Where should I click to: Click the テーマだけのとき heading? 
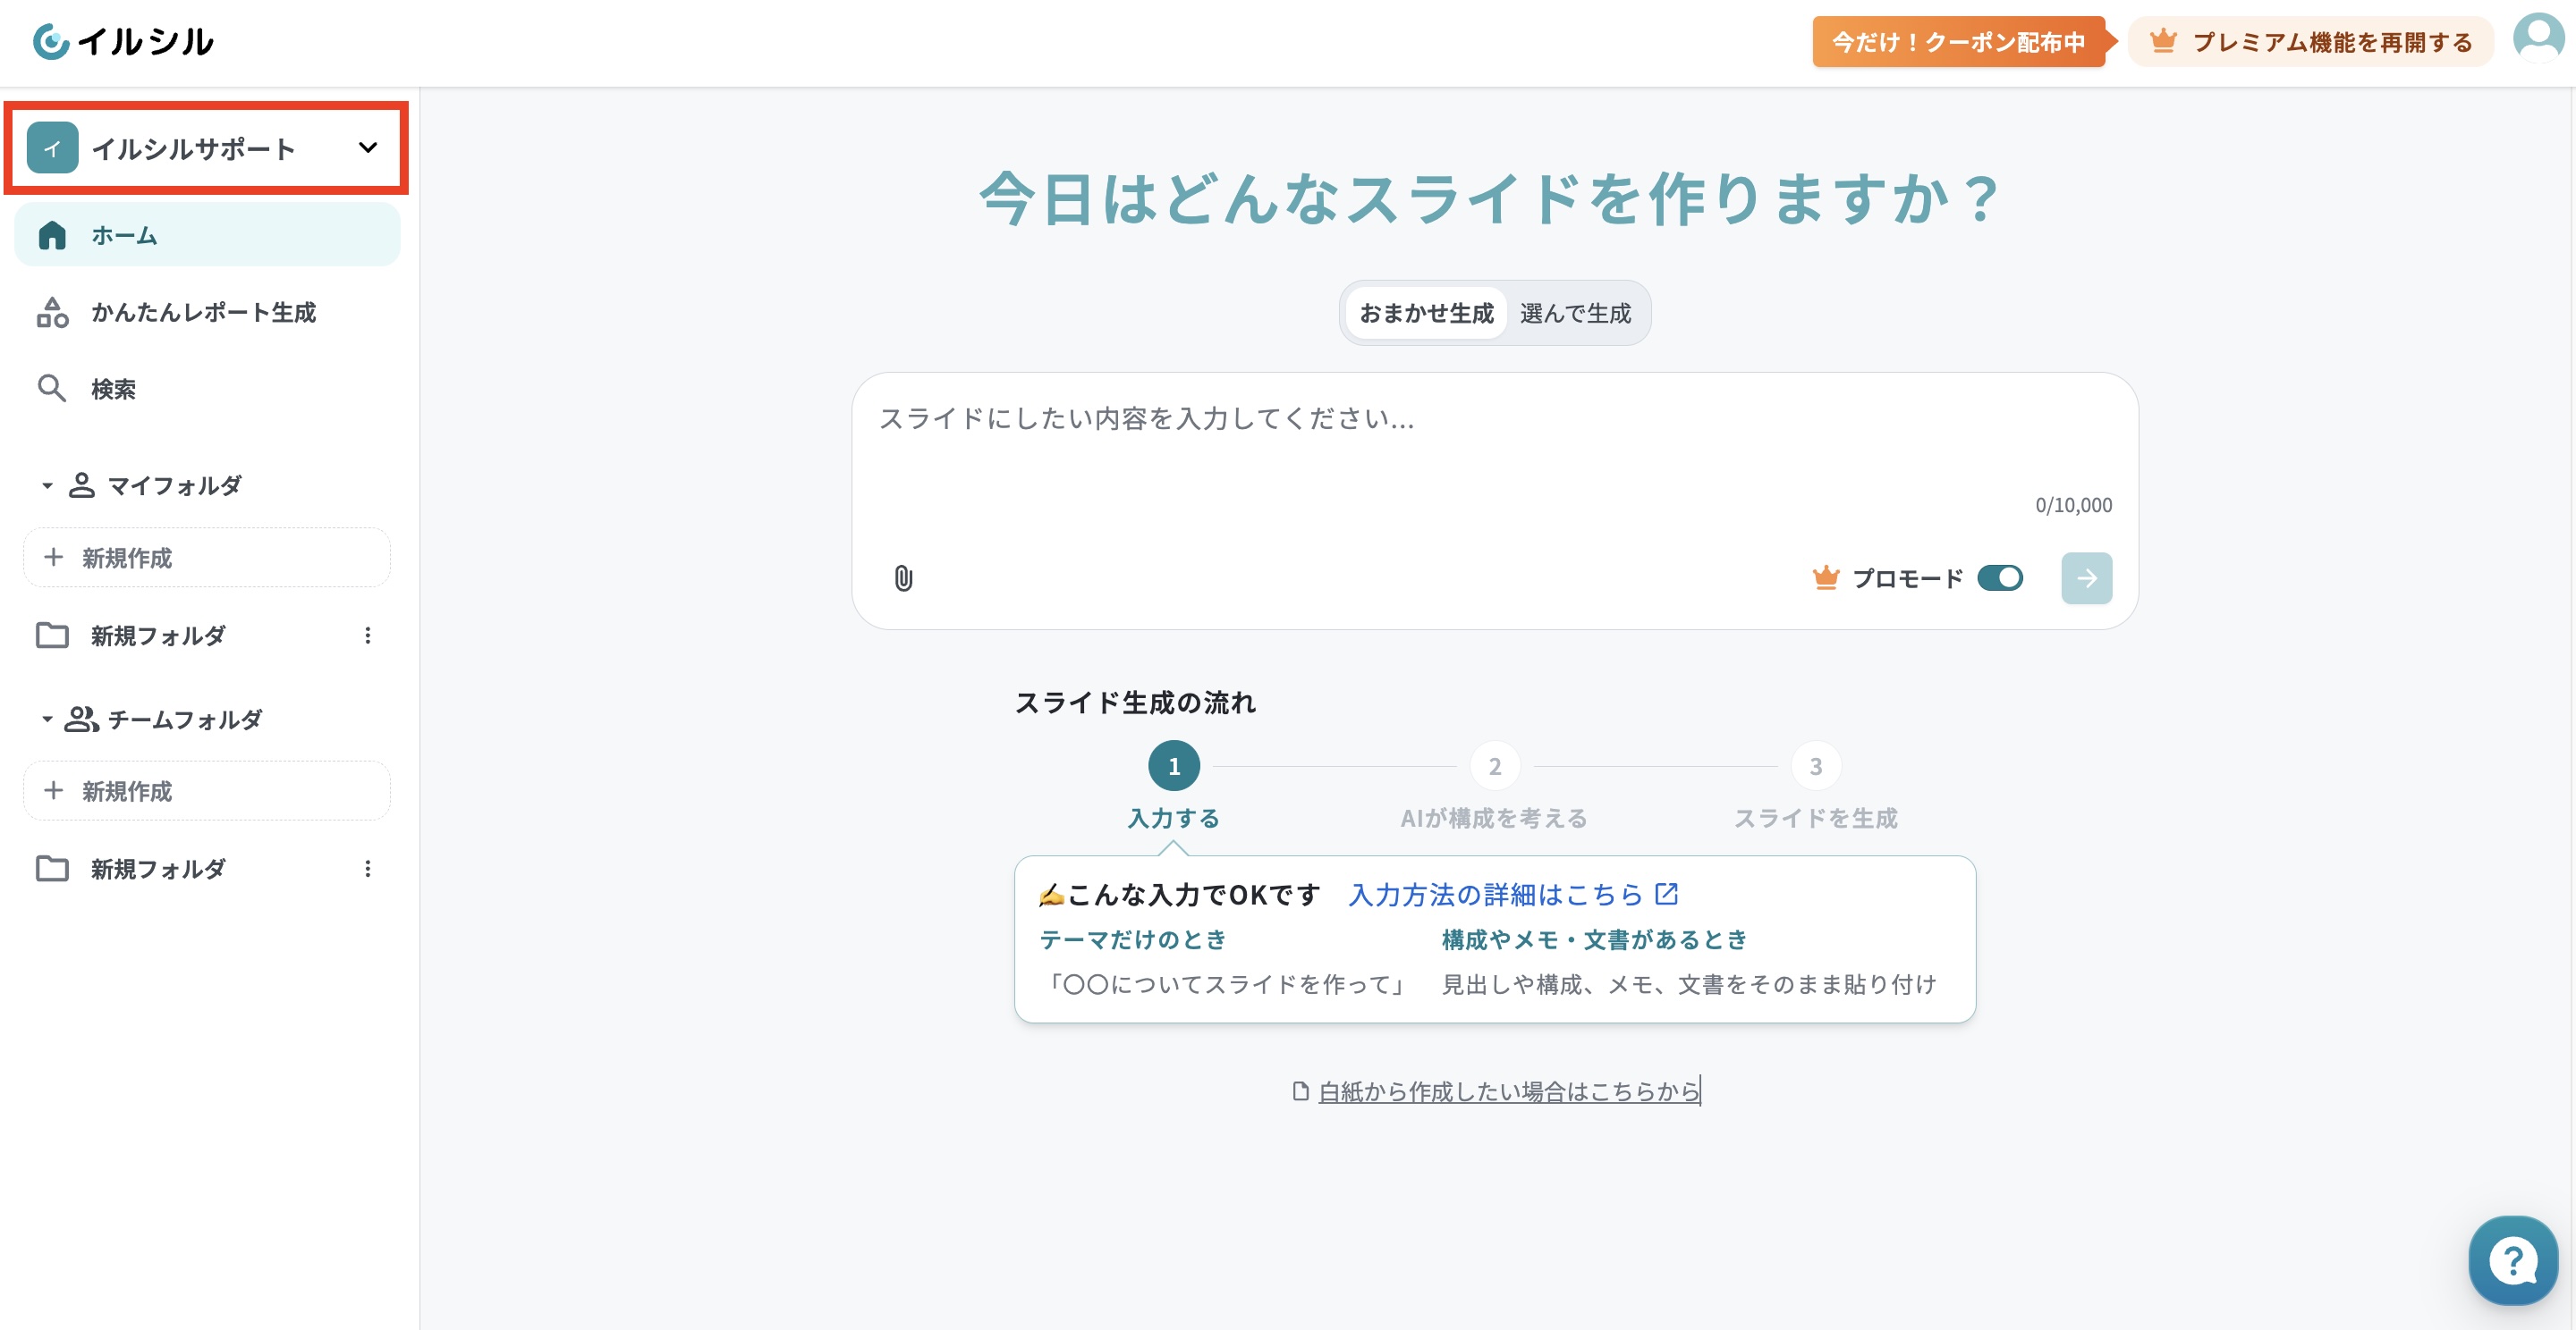[x=1133, y=939]
